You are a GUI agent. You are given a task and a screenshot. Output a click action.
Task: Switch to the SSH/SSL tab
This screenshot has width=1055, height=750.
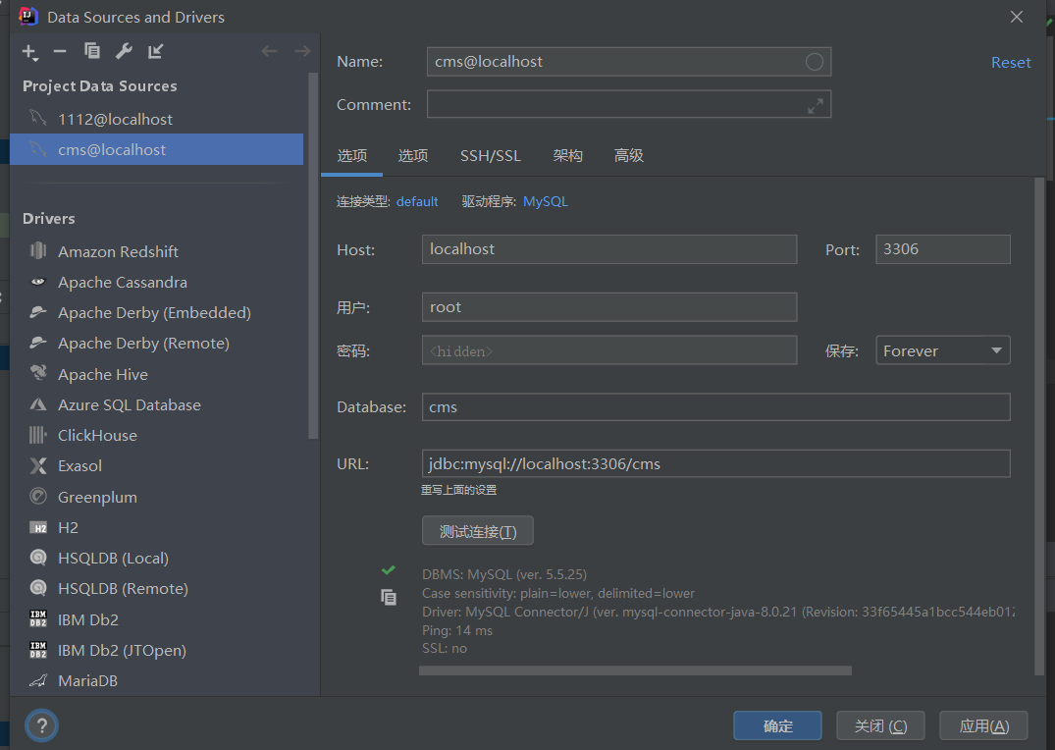point(491,155)
